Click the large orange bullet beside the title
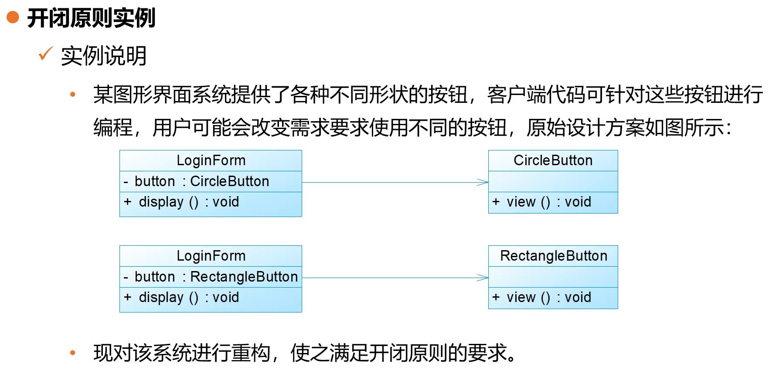The width and height of the screenshot is (779, 377). 13,17
